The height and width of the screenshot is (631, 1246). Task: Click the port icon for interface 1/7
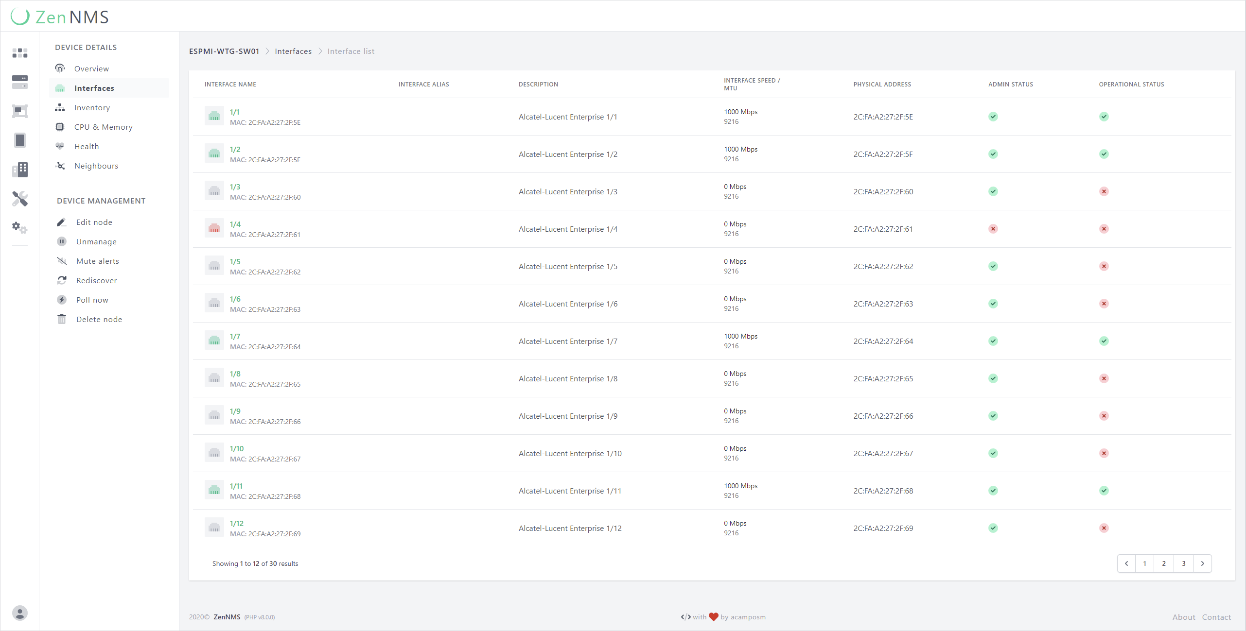(214, 341)
